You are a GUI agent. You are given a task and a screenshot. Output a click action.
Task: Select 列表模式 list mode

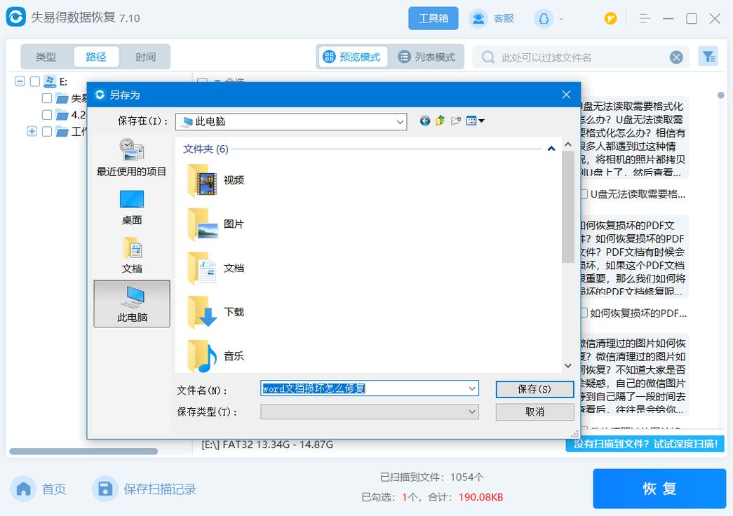click(x=426, y=57)
